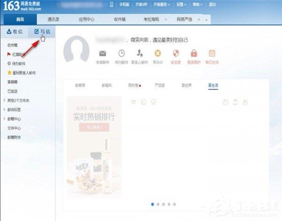282x221 pixels.
Task: Click the 写信 compose icon
Action: (37, 31)
